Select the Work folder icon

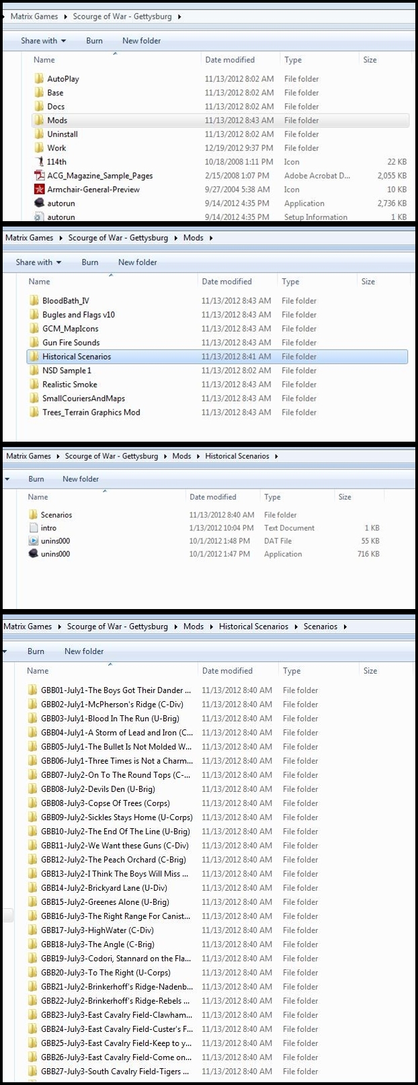pos(39,148)
